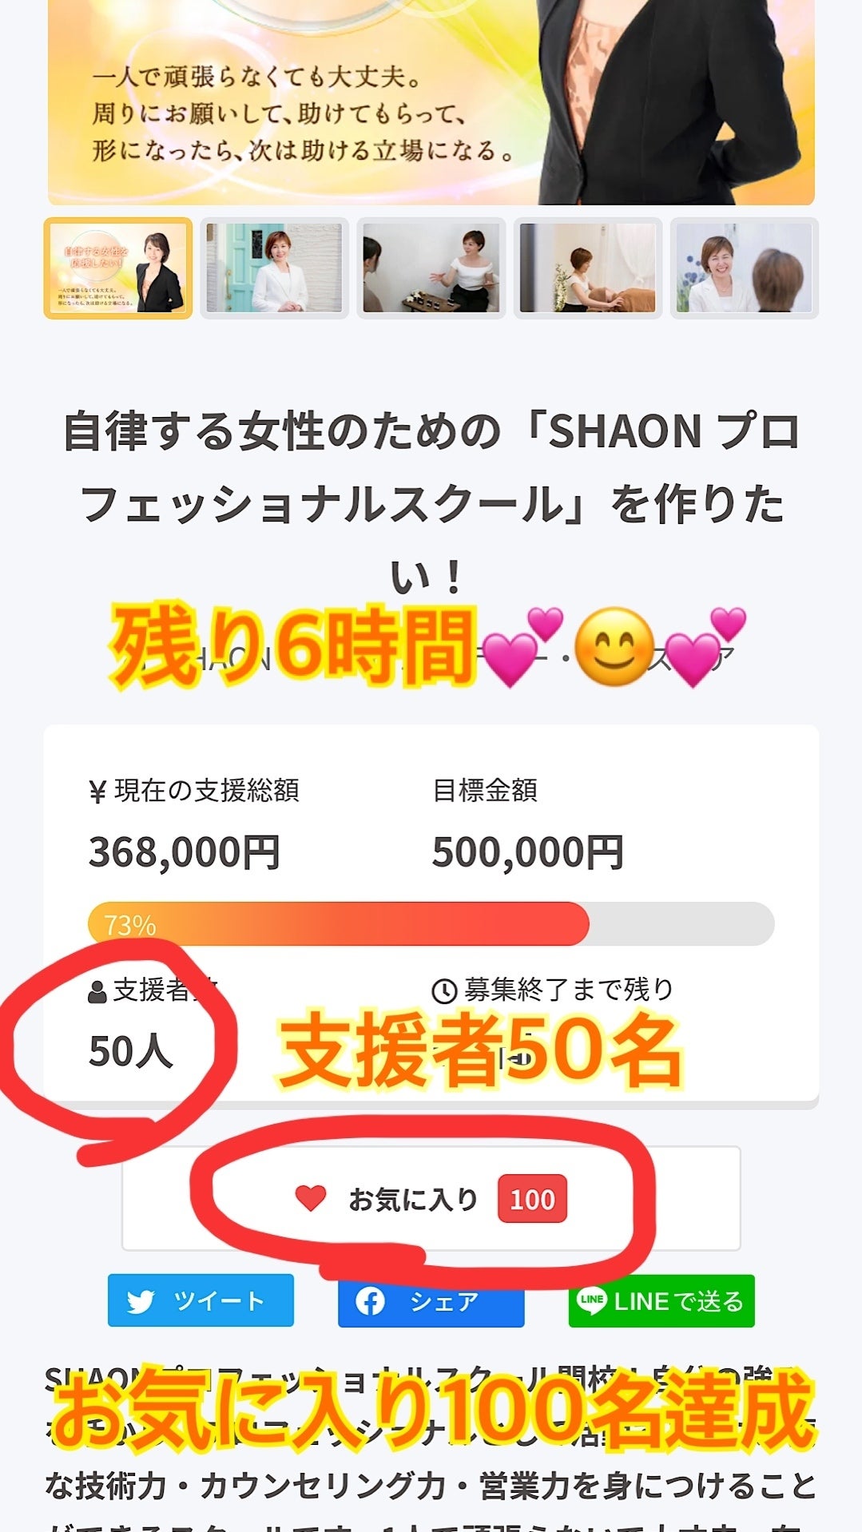Click the 73% funding progress bar

pos(431,924)
